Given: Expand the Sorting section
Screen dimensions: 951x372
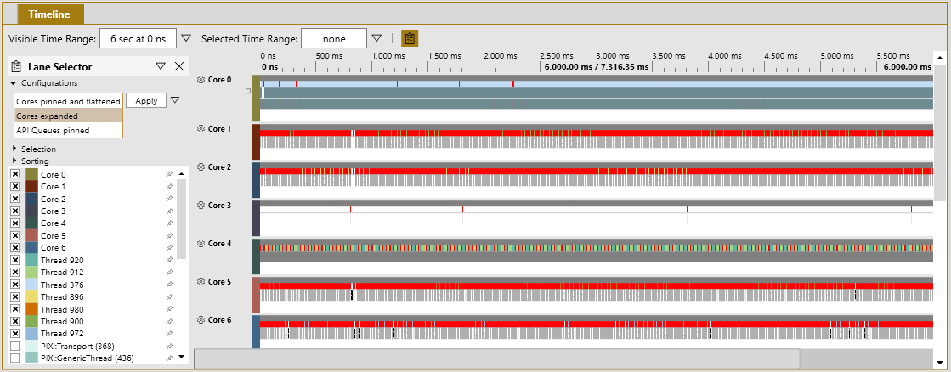Looking at the screenshot, I should point(14,161).
